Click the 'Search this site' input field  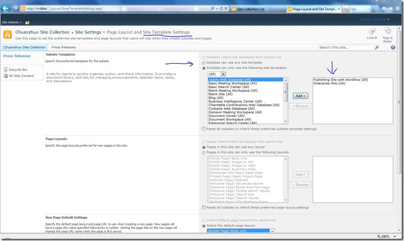pos(345,48)
